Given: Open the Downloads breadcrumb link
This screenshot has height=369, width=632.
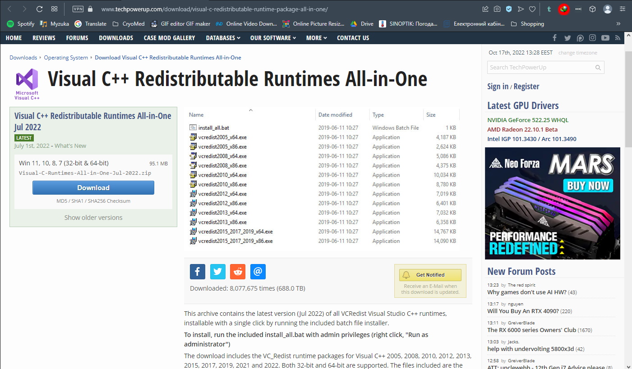Looking at the screenshot, I should point(23,58).
